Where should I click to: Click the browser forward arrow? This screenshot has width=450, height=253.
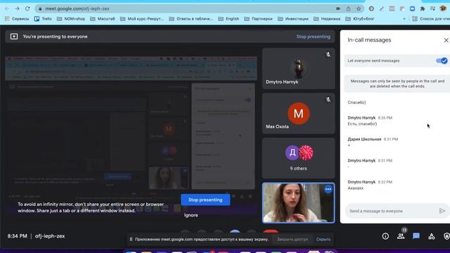17,8
